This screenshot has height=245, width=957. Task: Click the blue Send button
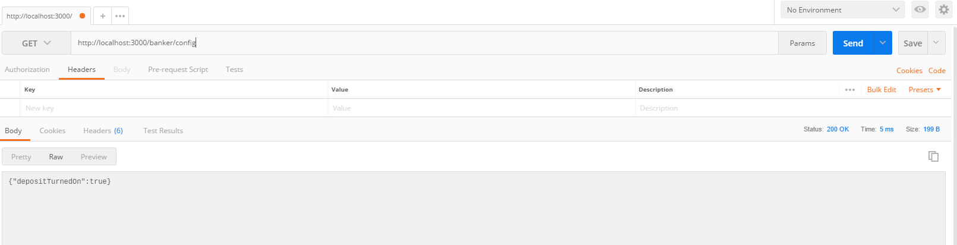point(853,43)
